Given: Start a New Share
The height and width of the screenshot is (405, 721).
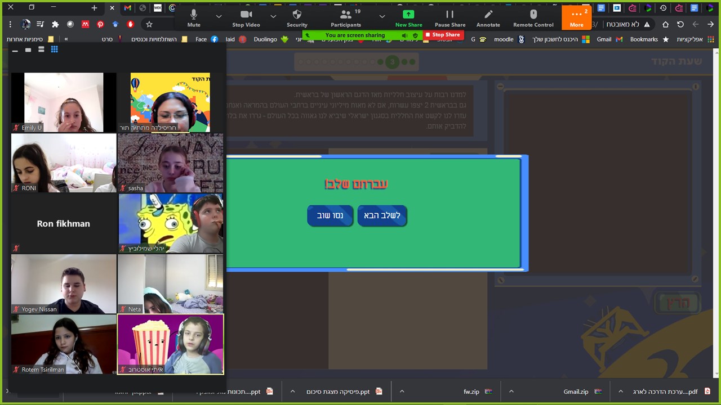Looking at the screenshot, I should click(x=408, y=17).
